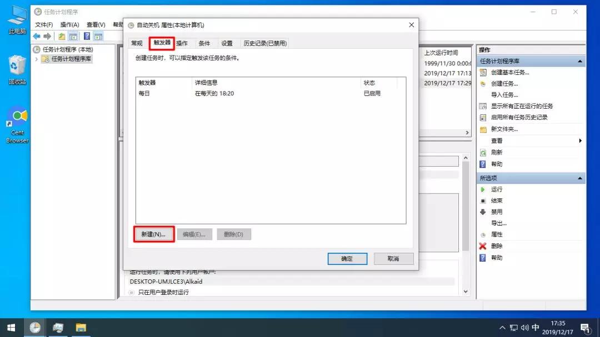The height and width of the screenshot is (337, 600).
Task: Open Help via the question mark toolbar icon
Action: (88, 36)
